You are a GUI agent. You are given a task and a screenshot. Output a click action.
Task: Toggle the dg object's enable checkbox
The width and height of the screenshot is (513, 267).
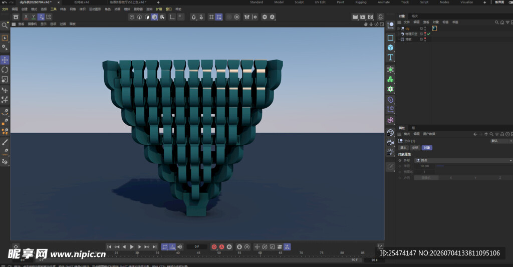click(421, 29)
